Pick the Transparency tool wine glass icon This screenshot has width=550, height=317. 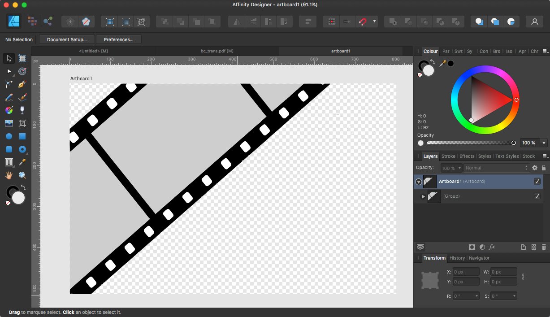click(22, 110)
